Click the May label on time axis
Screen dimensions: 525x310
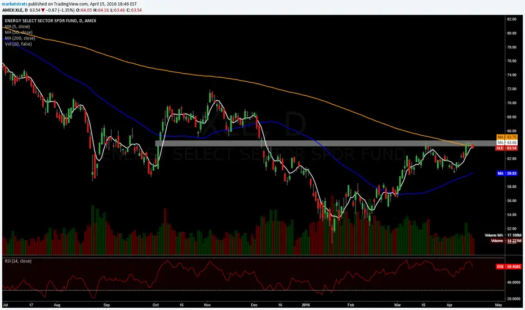point(498,305)
